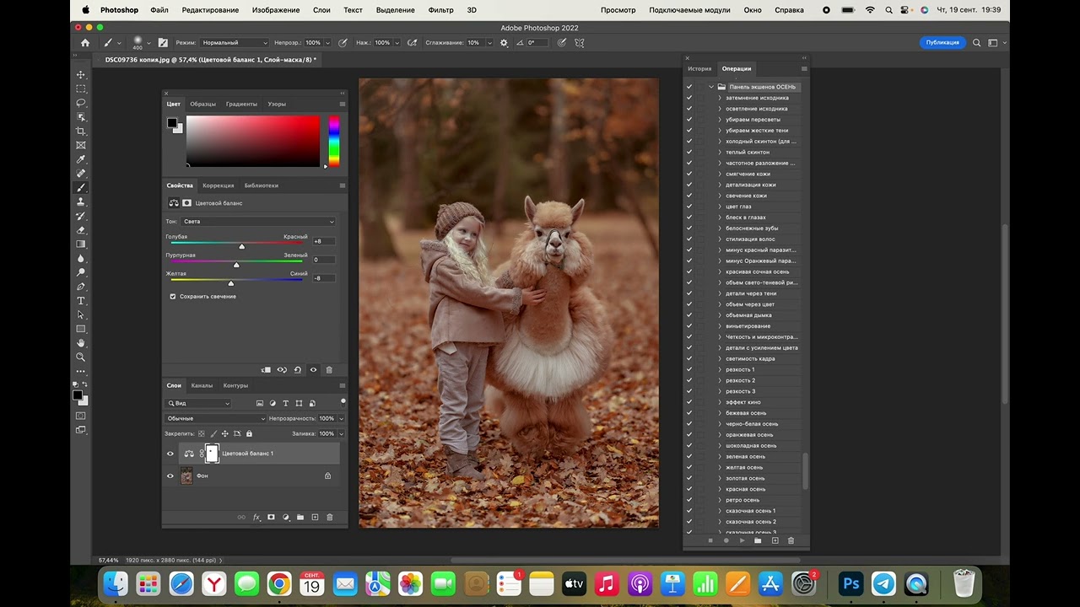Select the Horizontal Type tool
This screenshot has width=1080, height=607.
click(81, 301)
